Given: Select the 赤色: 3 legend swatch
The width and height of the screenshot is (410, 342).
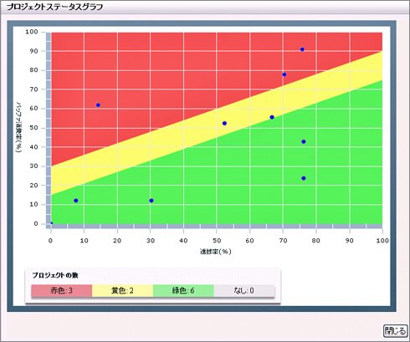Looking at the screenshot, I should click(61, 291).
